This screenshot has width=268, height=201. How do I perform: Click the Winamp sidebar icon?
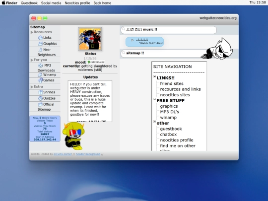40,74
